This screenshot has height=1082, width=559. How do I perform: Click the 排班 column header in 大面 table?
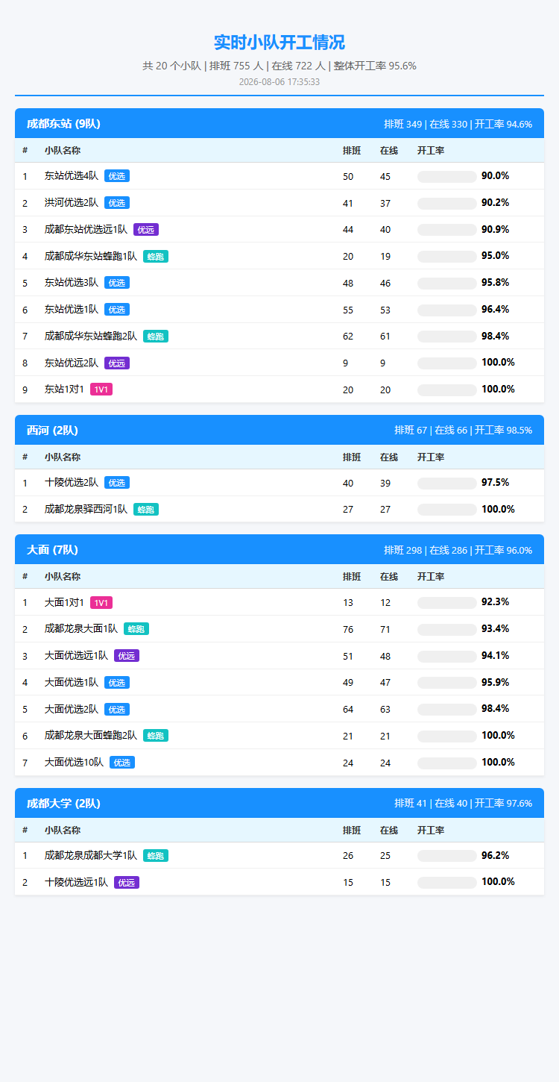pyautogui.click(x=352, y=577)
